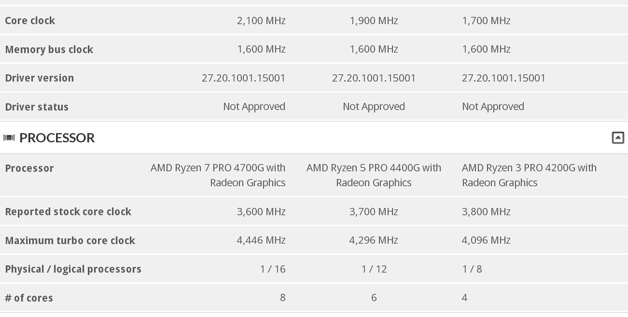Viewport: 628px width, 317px height.
Task: Click the PROCESSOR section heading
Action: (57, 138)
